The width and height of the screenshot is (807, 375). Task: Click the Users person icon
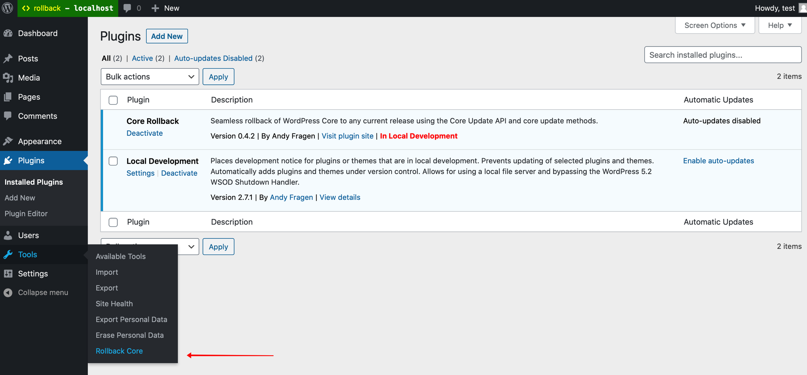pyautogui.click(x=8, y=235)
